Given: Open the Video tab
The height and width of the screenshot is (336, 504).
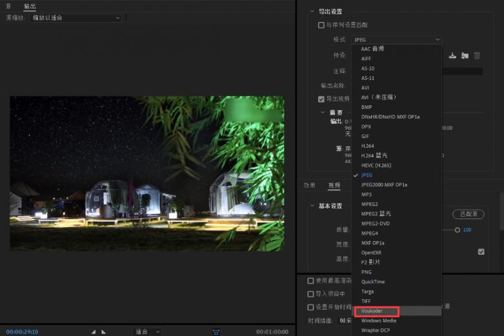Looking at the screenshot, I should pos(334,185).
